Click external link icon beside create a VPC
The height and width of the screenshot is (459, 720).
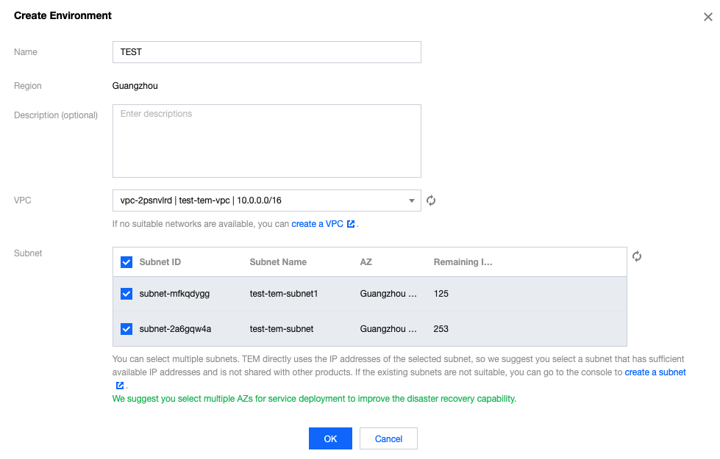(x=351, y=224)
